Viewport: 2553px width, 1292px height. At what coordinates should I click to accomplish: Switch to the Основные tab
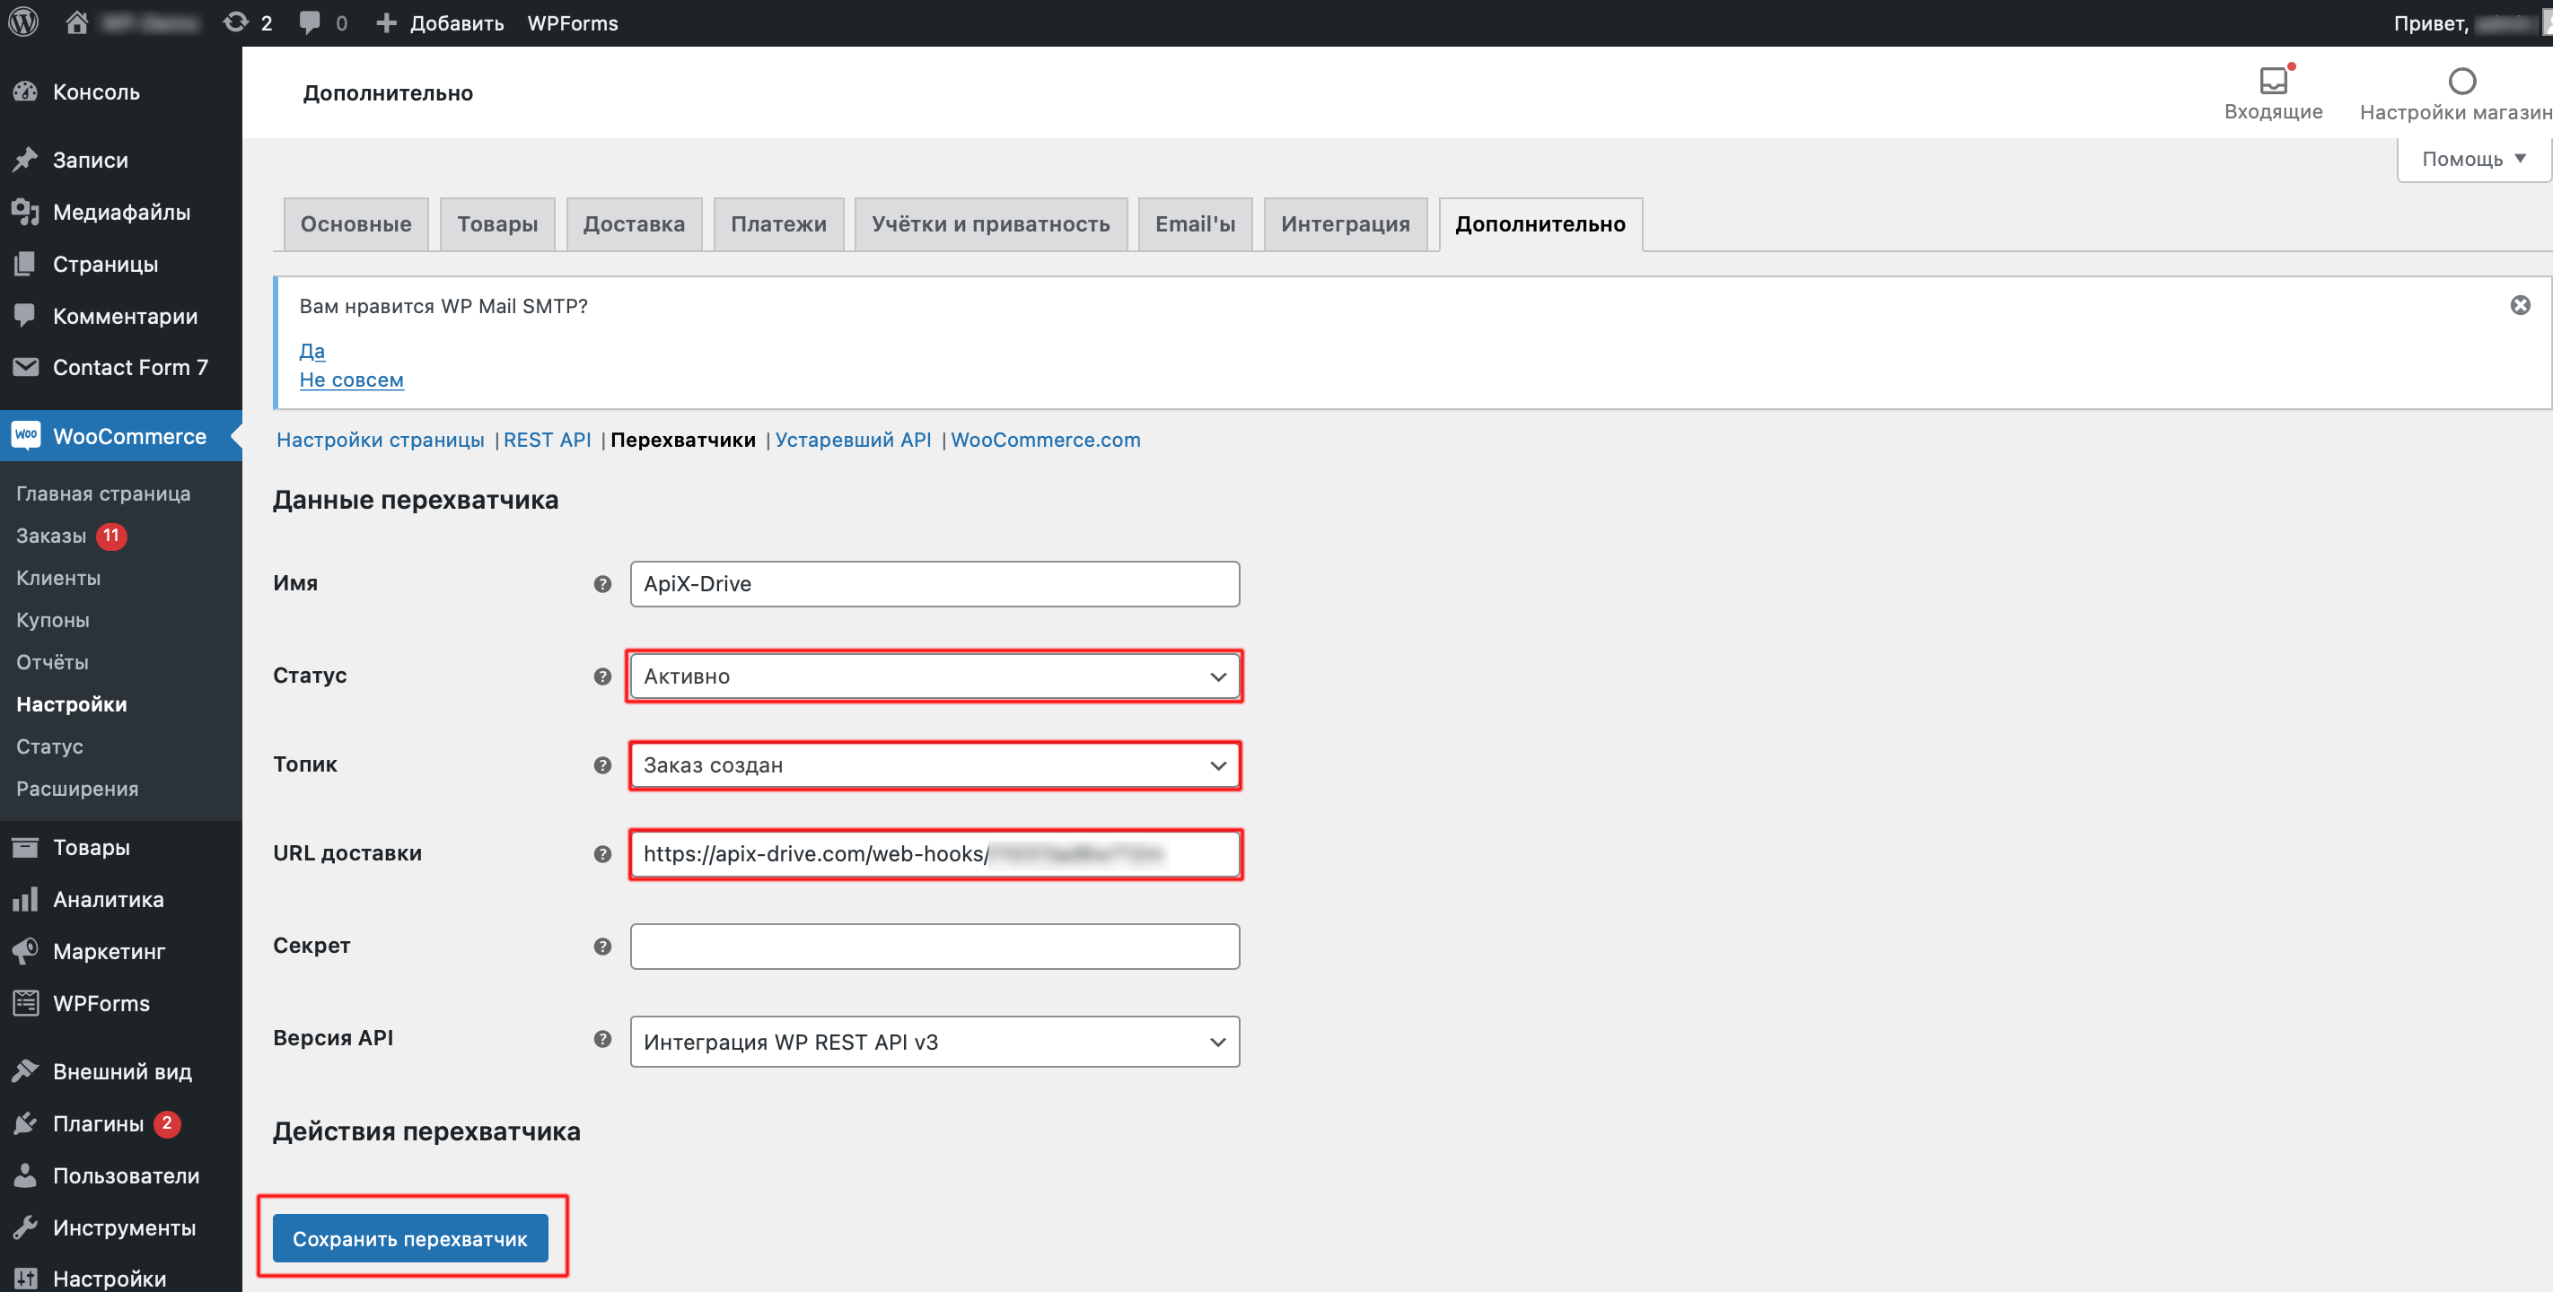point(355,224)
